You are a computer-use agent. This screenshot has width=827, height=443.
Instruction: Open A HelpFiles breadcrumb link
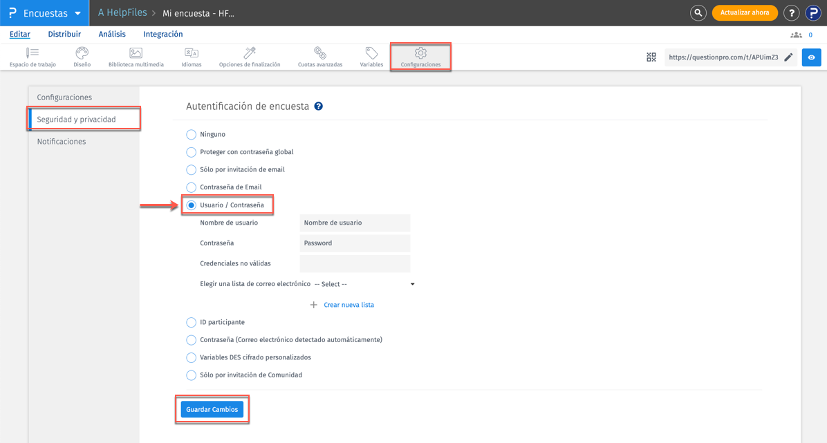[122, 12]
